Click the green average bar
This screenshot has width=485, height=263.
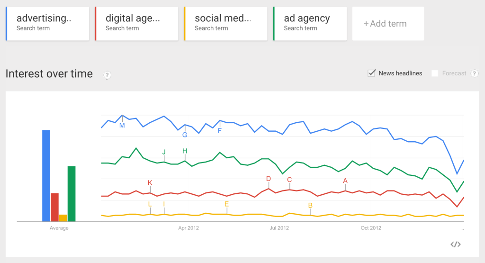[x=72, y=193]
